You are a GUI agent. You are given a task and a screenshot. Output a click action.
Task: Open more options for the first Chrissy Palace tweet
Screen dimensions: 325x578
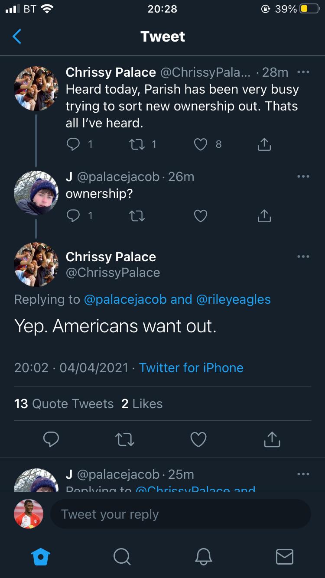click(x=303, y=72)
